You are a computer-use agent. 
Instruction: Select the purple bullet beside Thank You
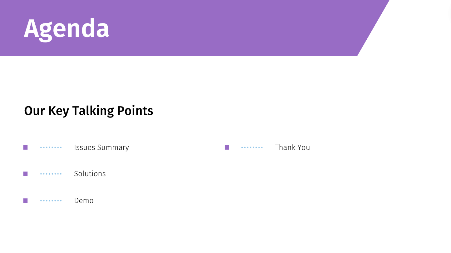click(x=227, y=147)
